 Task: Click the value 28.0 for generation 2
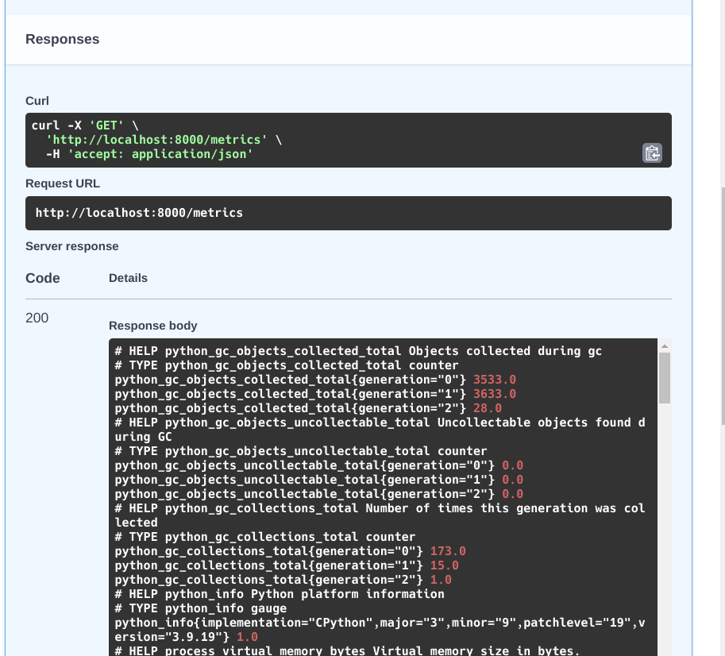pos(488,408)
